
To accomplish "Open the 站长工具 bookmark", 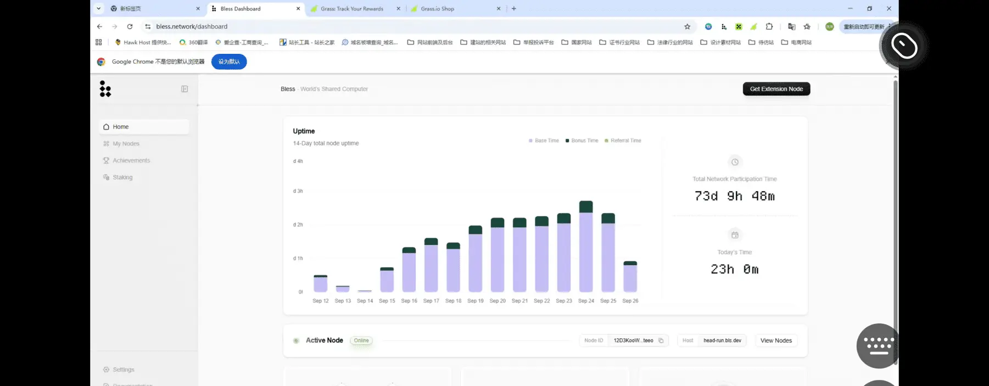I will point(307,42).
